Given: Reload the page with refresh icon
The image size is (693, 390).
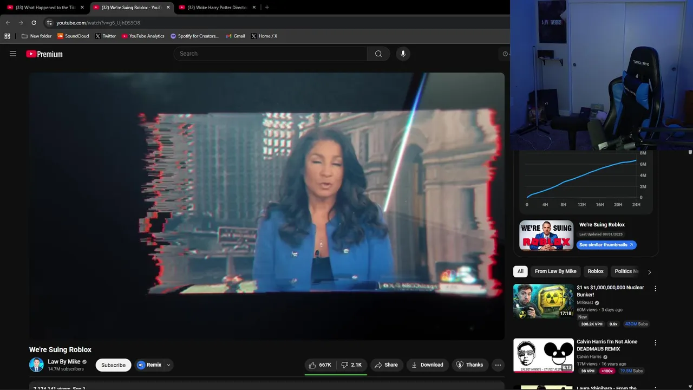Looking at the screenshot, I should pos(34,23).
